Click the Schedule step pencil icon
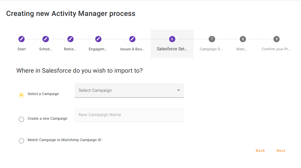This screenshot has width=301, height=168. pyautogui.click(x=46, y=39)
